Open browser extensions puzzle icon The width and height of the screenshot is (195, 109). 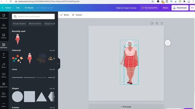[184, 1]
